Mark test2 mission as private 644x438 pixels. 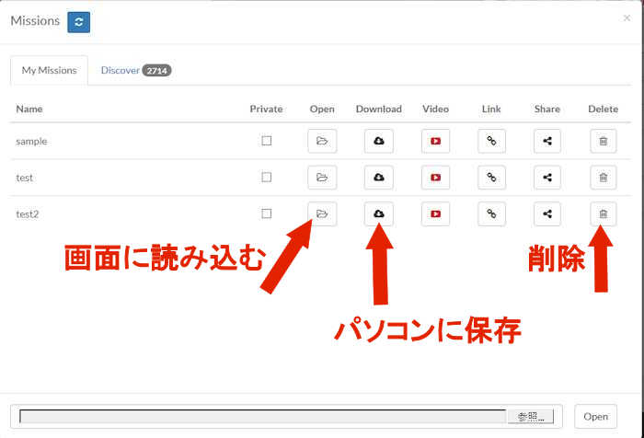(x=267, y=213)
